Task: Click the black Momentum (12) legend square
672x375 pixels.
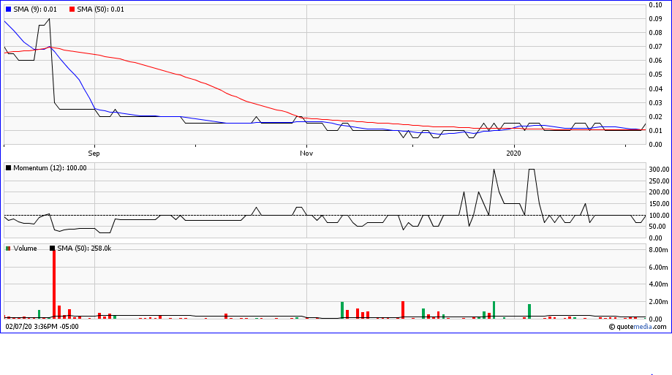Action: click(8, 168)
